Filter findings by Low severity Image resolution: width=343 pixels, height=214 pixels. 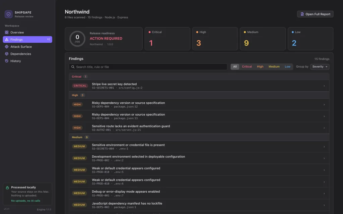287,67
